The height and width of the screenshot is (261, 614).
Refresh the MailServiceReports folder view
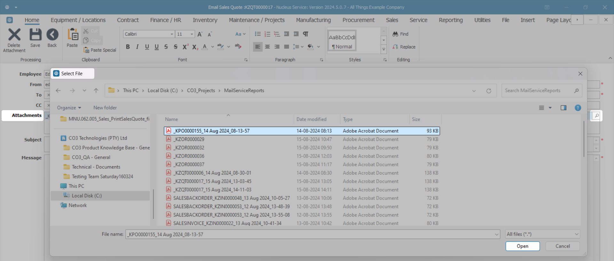[489, 91]
